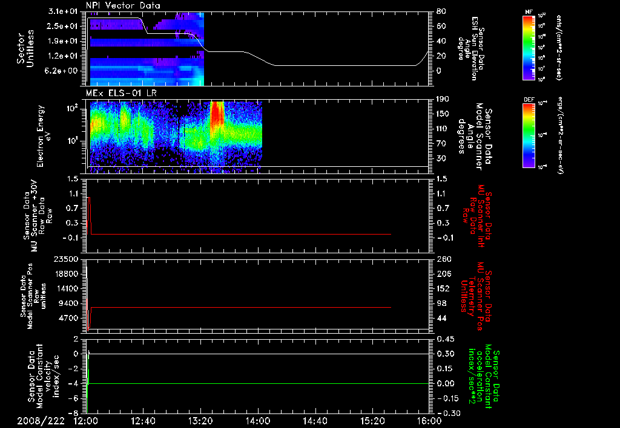
Task: Click the '16:00' time axis label
Action: point(429,421)
